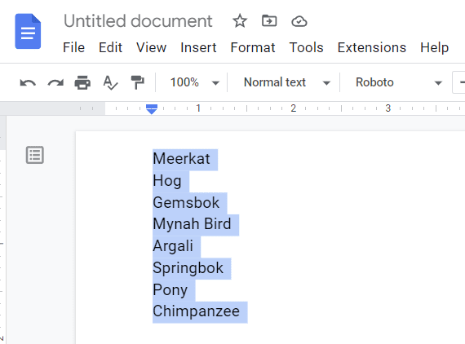Check the cloud document status icon

299,21
